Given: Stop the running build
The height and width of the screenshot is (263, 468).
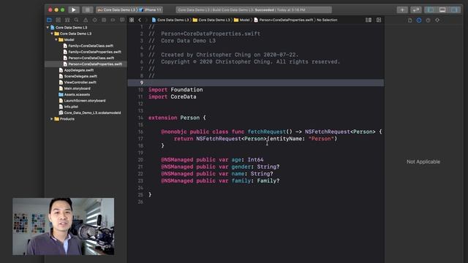Looking at the screenshot, I should pyautogui.click(x=88, y=9).
